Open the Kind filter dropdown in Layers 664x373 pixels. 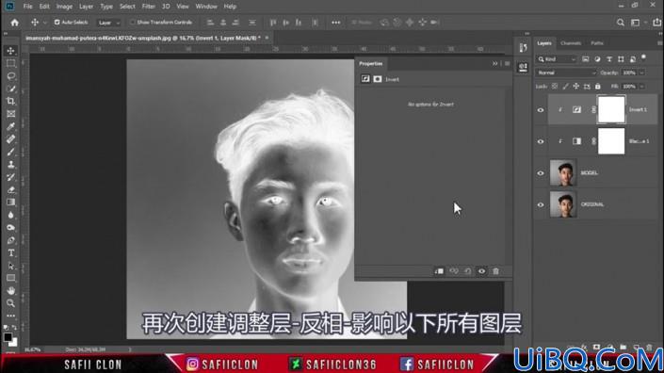click(557, 59)
